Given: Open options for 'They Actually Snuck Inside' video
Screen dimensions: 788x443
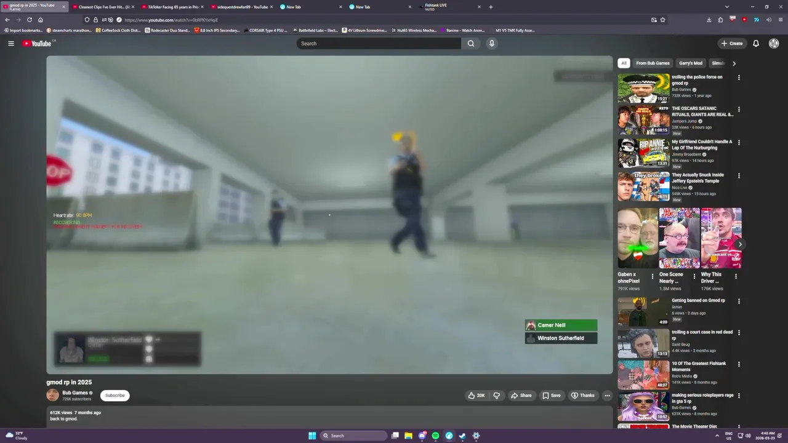Looking at the screenshot, I should click(739, 176).
